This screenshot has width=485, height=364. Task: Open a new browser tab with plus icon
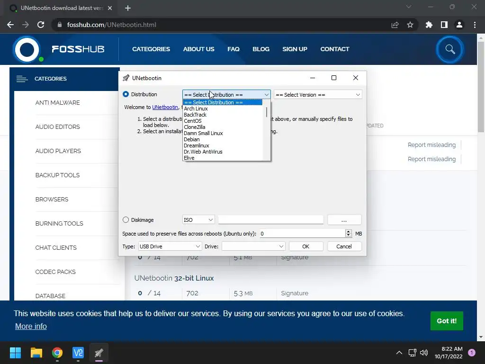click(x=128, y=8)
